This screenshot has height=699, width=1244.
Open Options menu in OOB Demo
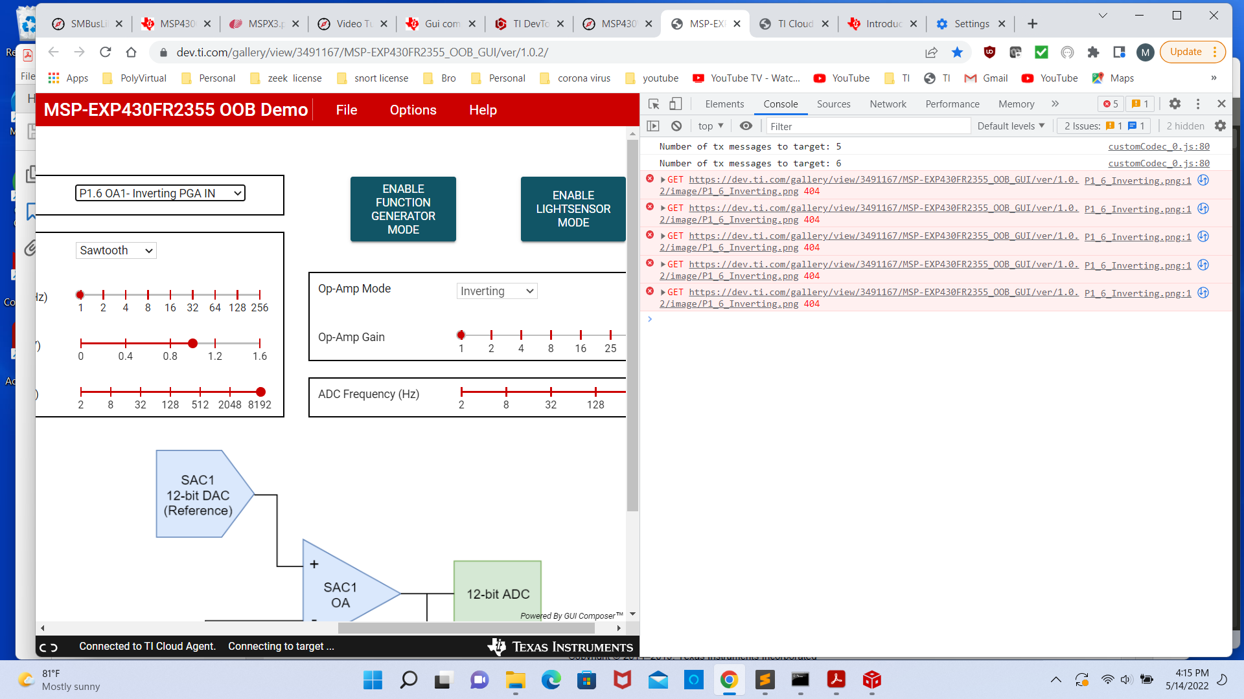coord(413,110)
